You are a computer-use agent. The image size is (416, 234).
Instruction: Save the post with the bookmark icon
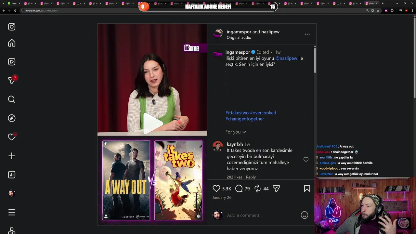[x=307, y=188]
